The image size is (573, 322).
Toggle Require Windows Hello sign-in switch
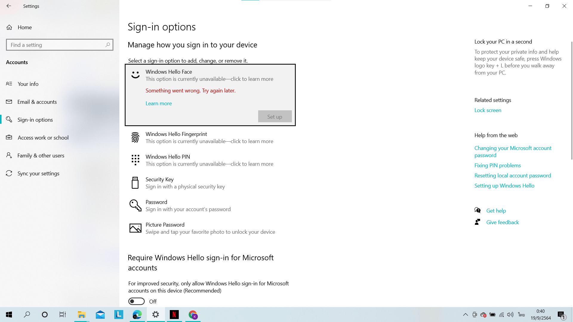[136, 301]
